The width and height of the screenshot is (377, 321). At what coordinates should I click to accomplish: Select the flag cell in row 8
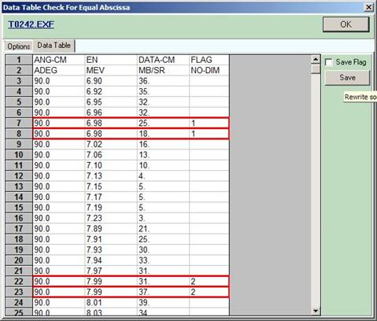[209, 134]
